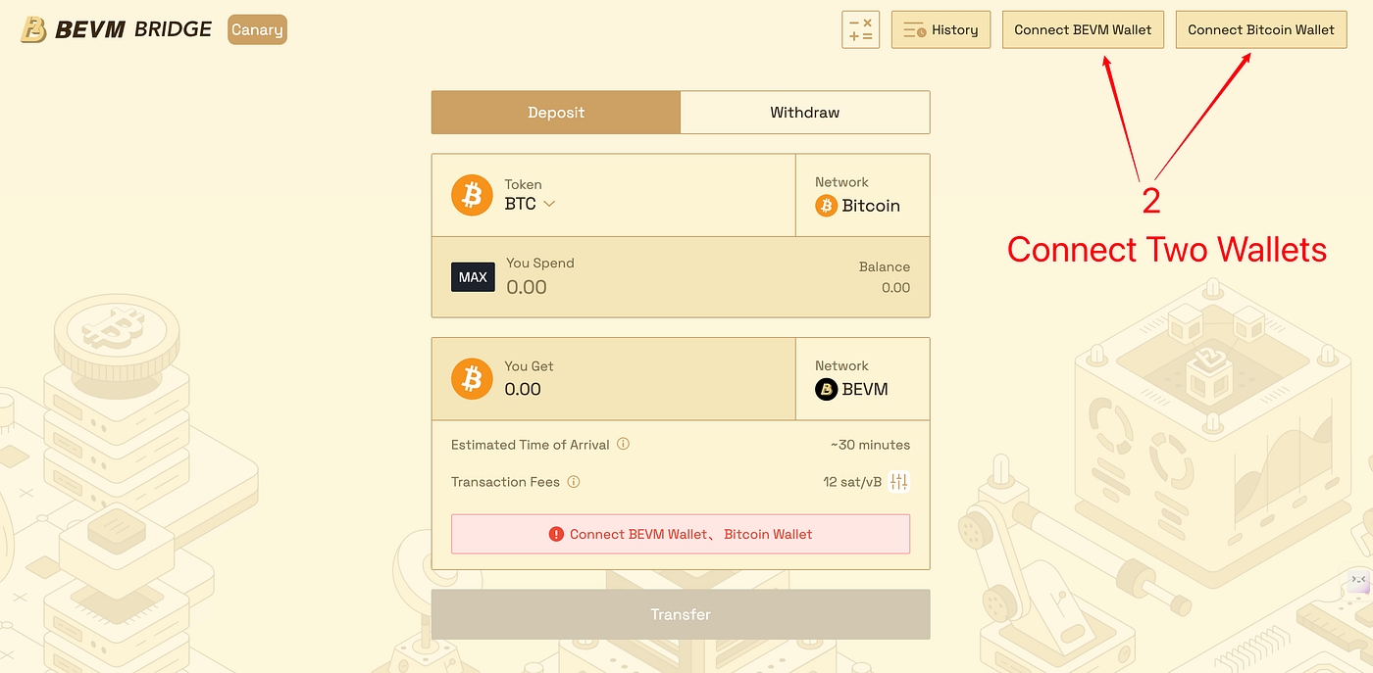Screen dimensions: 1373x673
Task: Show info for Transaction Fees
Action: pyautogui.click(x=574, y=481)
